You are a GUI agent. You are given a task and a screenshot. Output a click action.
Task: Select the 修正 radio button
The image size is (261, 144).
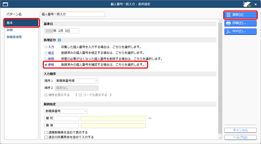[46, 53]
